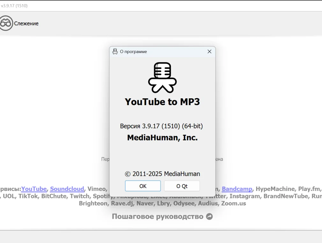Screen dimensions: 322x243
Task: Click the small app icon in dialog title bar
Action: tap(115, 51)
